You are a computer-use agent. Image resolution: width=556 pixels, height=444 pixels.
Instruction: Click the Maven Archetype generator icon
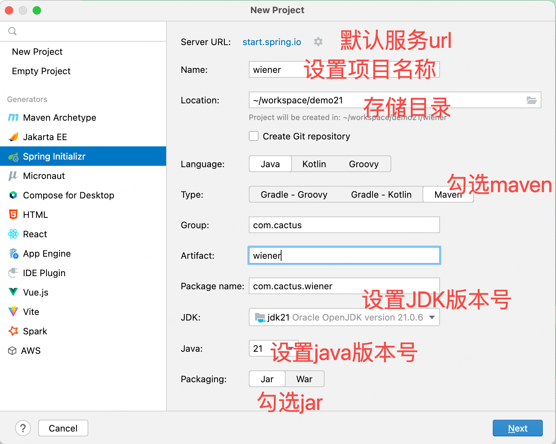(x=13, y=118)
